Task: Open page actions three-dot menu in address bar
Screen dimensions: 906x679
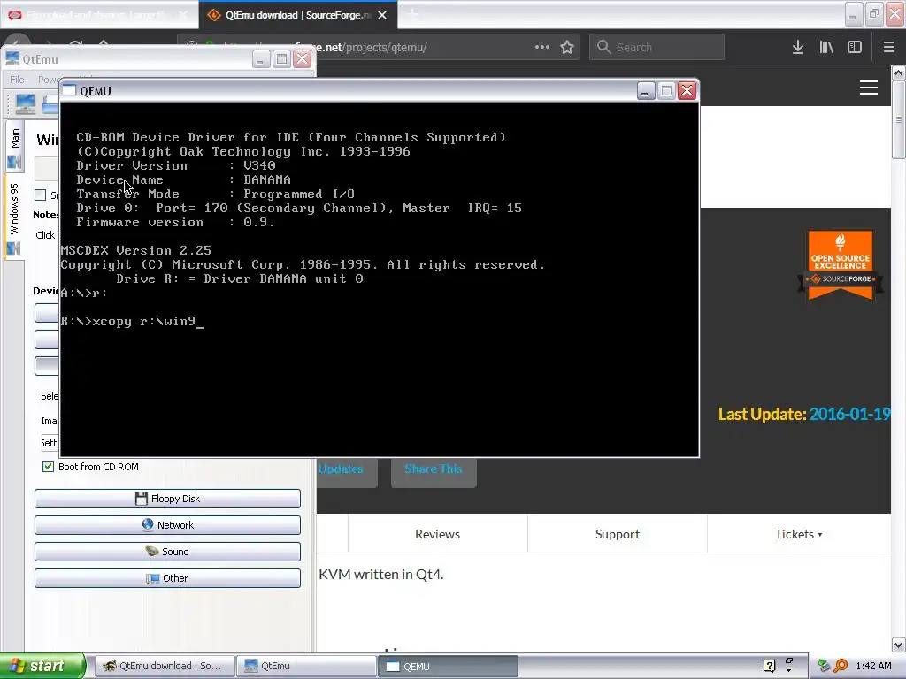Action: click(542, 47)
